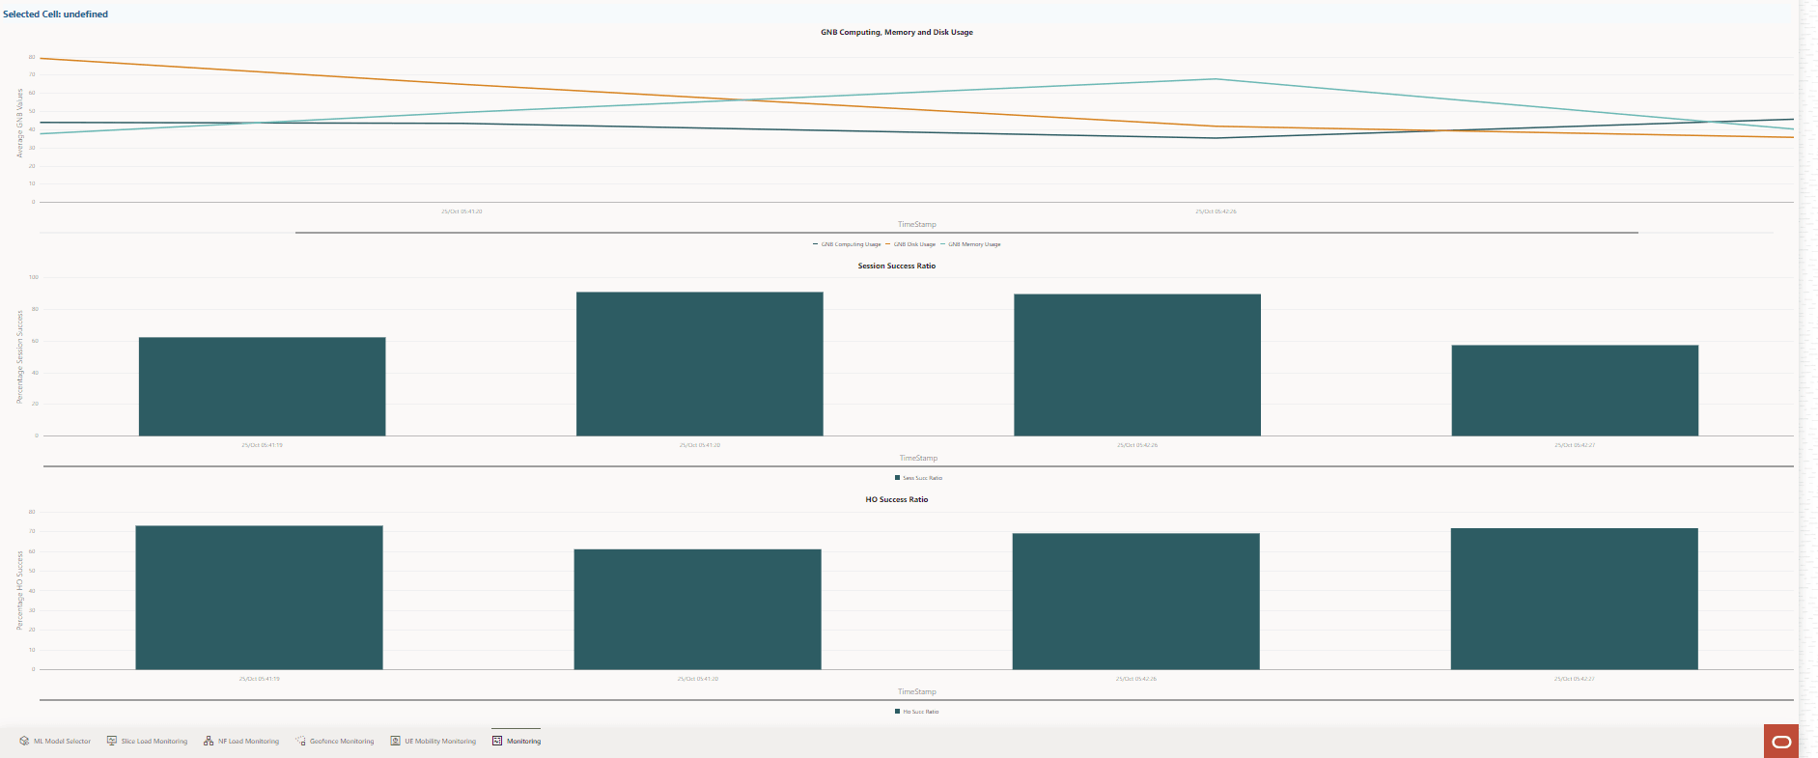Screen dimensions: 1818x758
Task: Click 'Percentage HO Success' axis label
Action: coord(19,591)
